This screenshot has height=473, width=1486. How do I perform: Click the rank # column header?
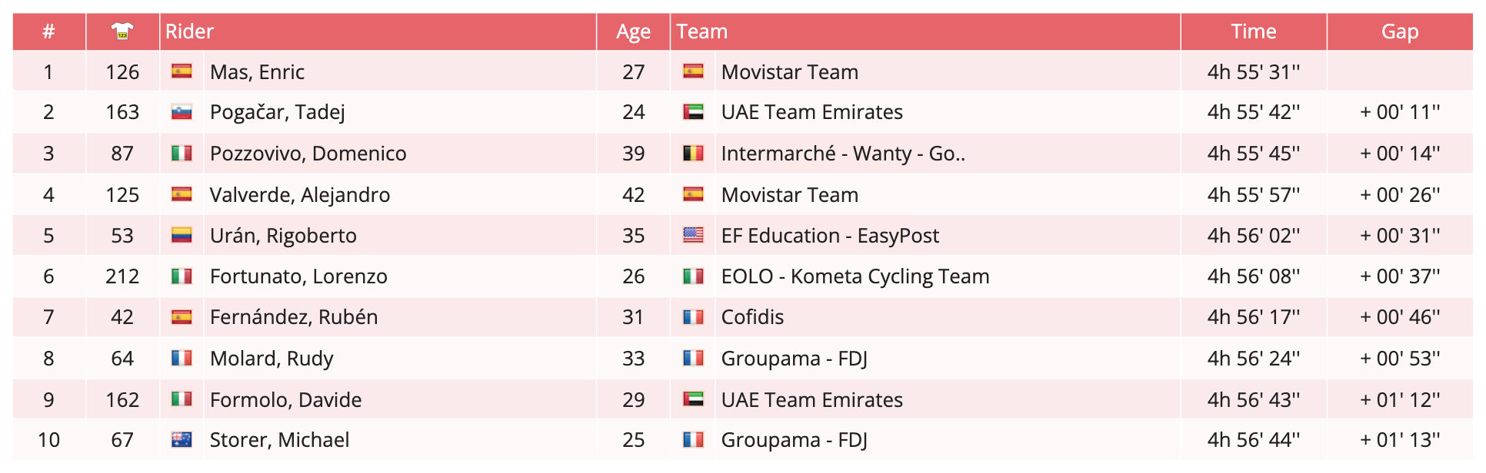[x=48, y=31]
